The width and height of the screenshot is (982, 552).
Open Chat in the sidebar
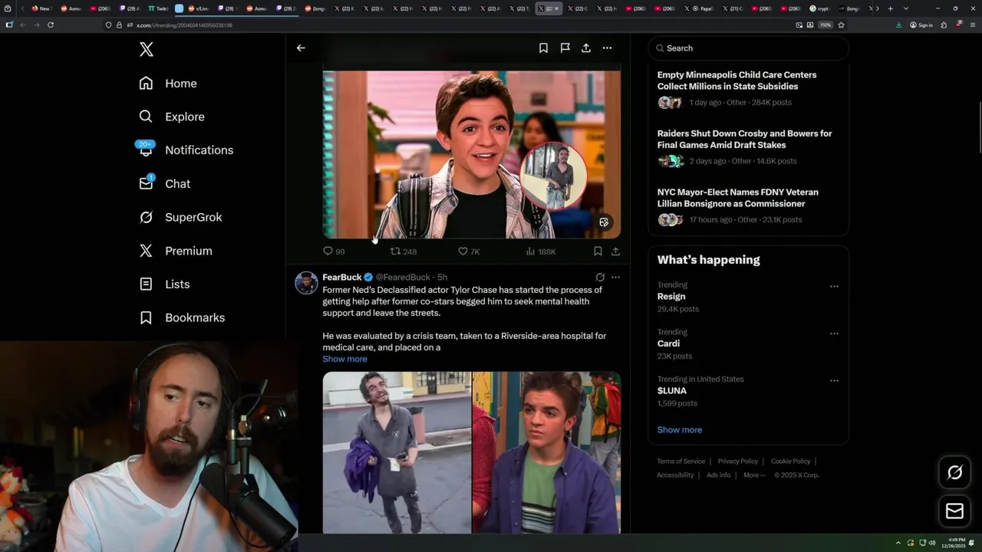[165, 183]
